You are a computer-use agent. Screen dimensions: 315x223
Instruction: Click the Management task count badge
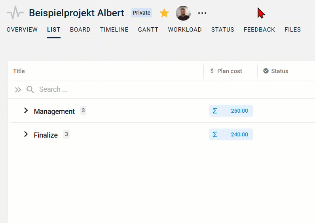click(83, 110)
